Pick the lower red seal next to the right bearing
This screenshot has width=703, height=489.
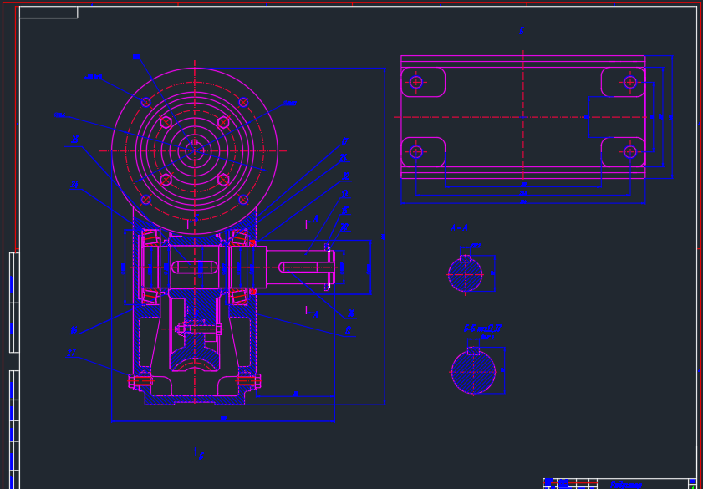tap(252, 292)
